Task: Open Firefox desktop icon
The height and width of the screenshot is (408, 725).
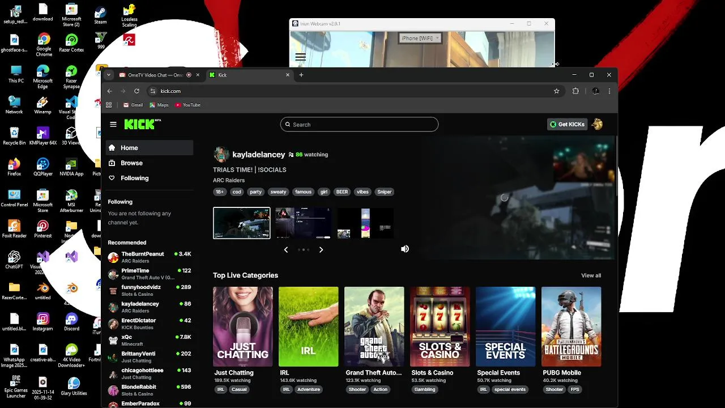Action: (x=14, y=167)
